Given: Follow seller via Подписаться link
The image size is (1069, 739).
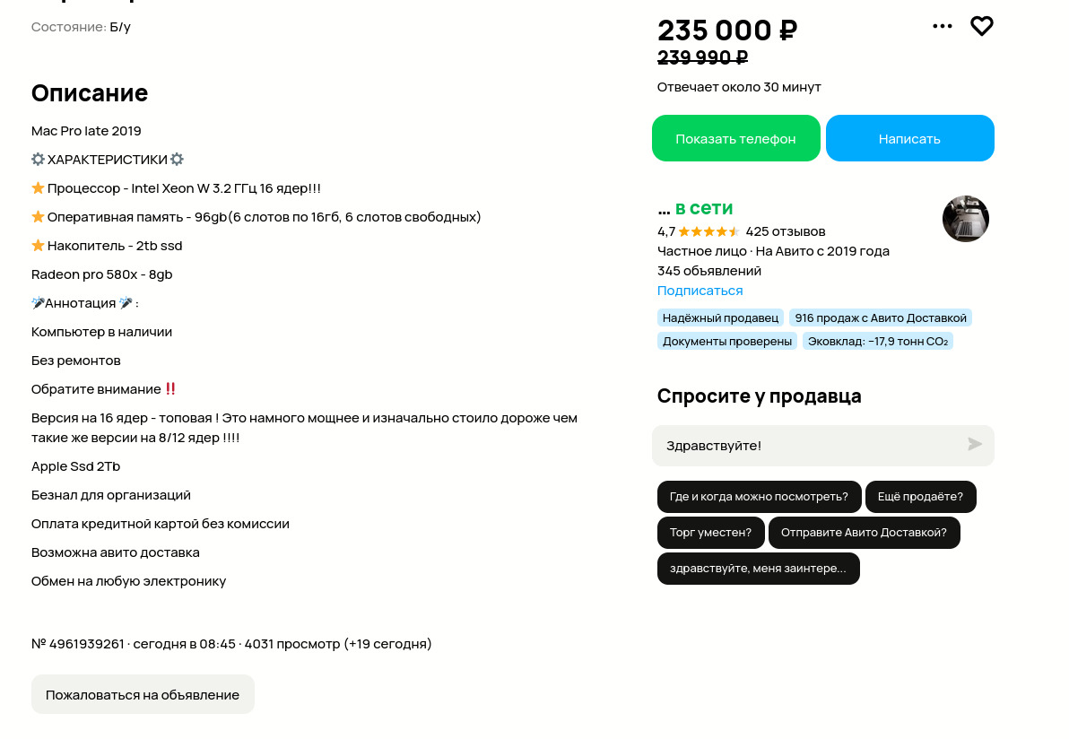Looking at the screenshot, I should click(700, 291).
